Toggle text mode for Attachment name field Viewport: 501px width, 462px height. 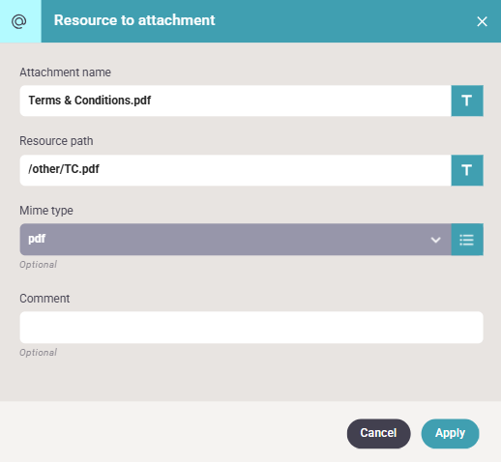pyautogui.click(x=467, y=101)
